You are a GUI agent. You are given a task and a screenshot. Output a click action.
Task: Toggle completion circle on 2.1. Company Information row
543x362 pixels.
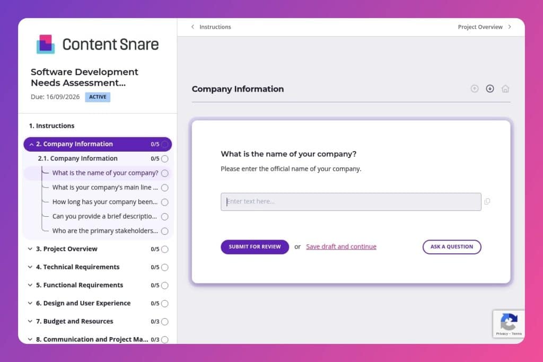pos(165,159)
